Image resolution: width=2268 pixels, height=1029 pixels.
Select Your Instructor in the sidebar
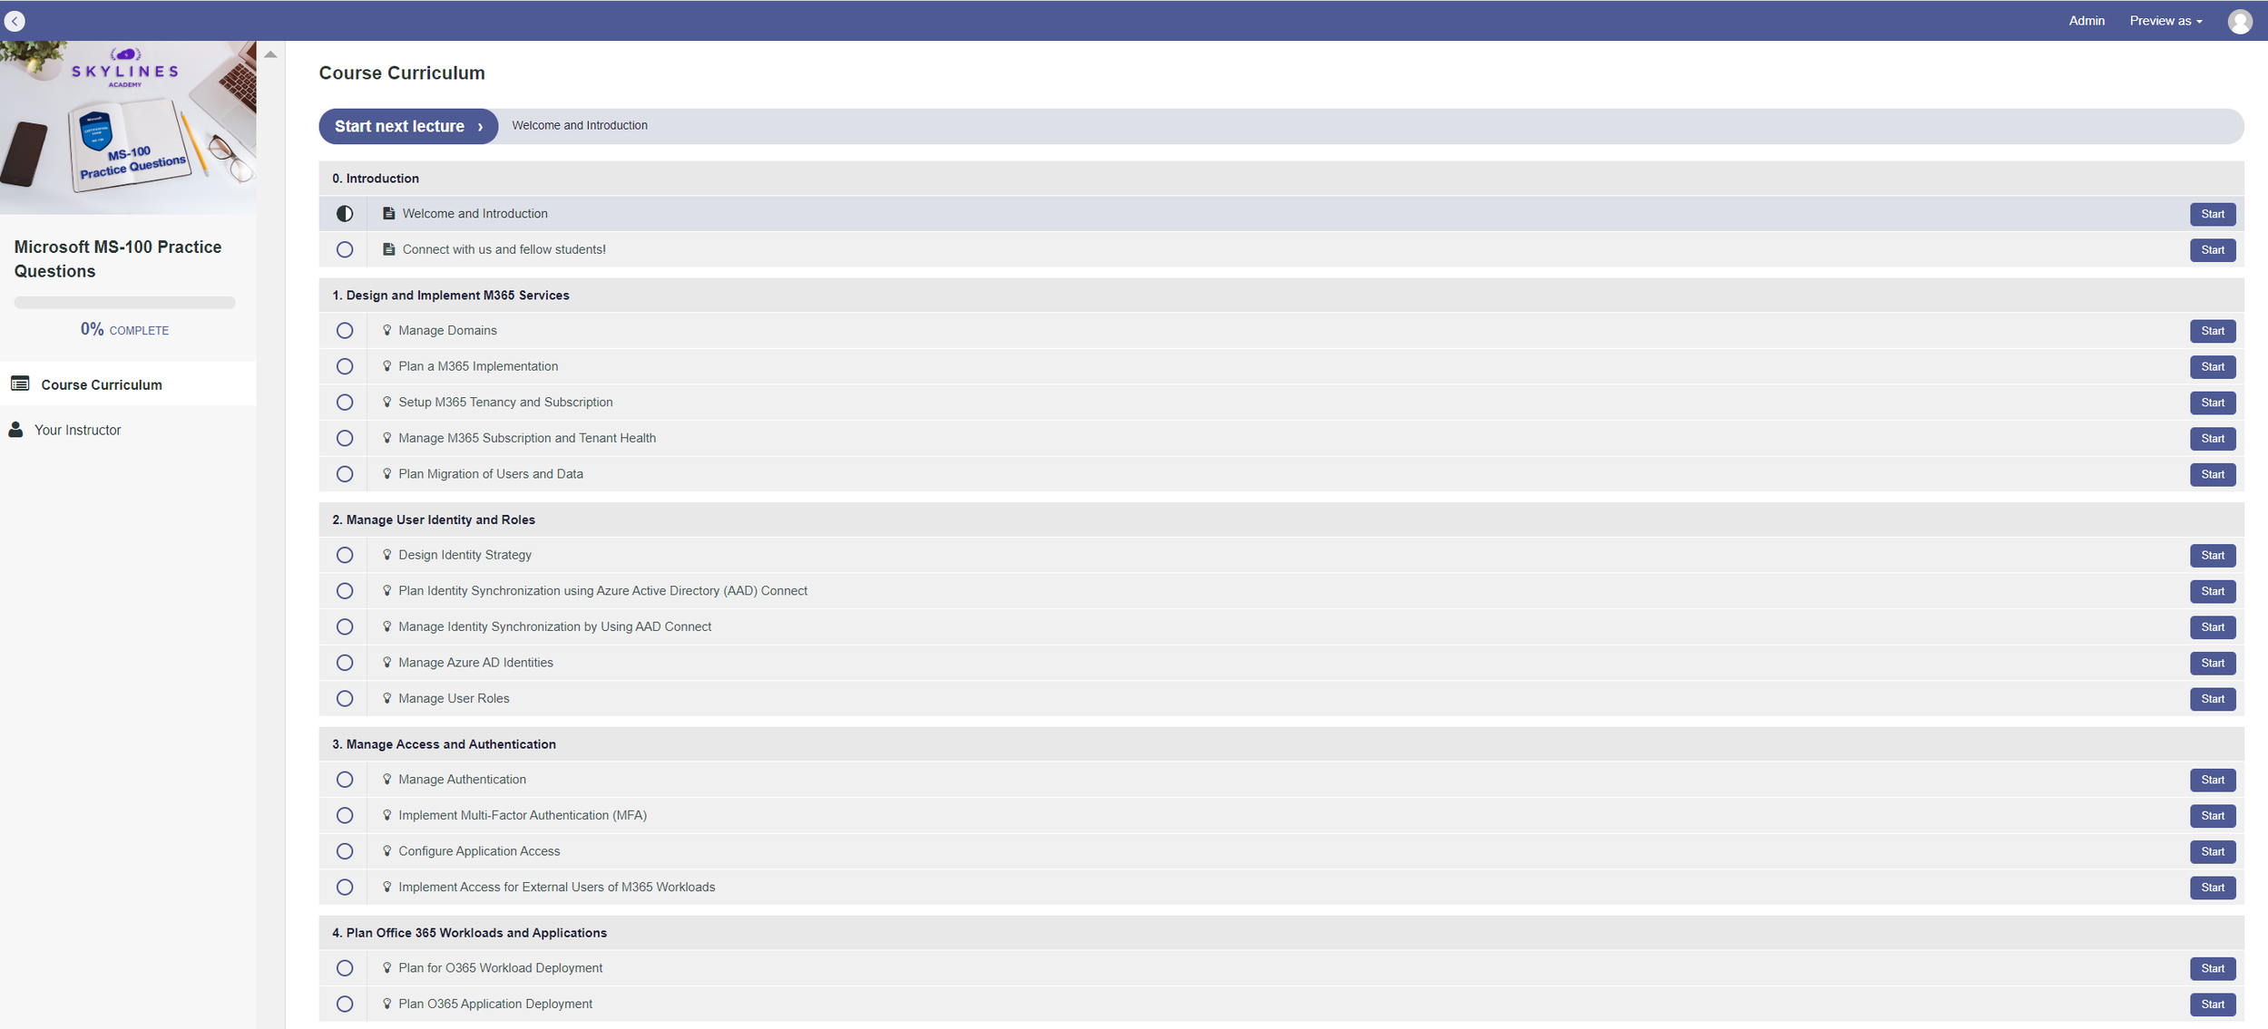point(77,430)
